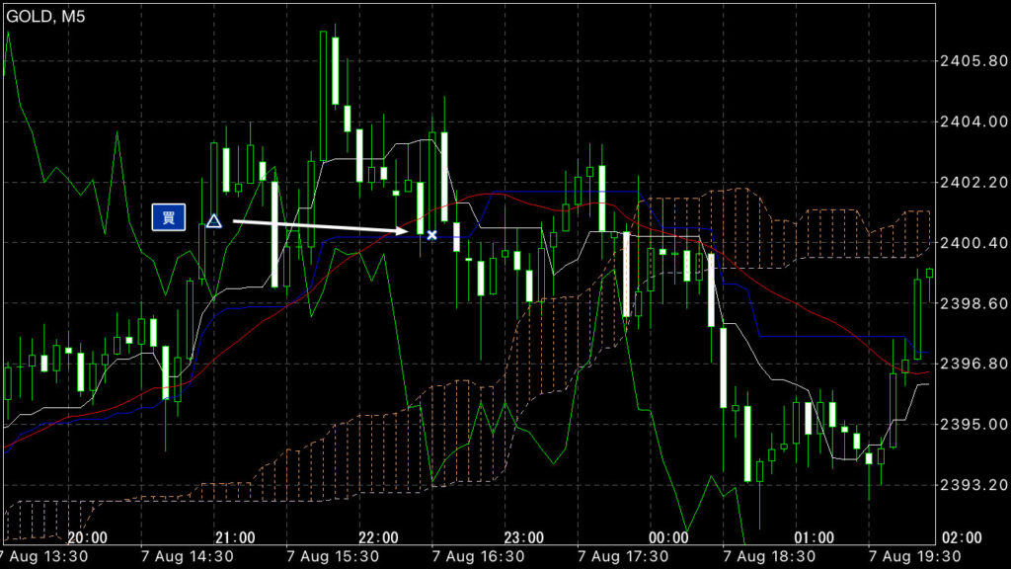Click the 2400.40 price level label
The height and width of the screenshot is (569, 1011).
972,243
